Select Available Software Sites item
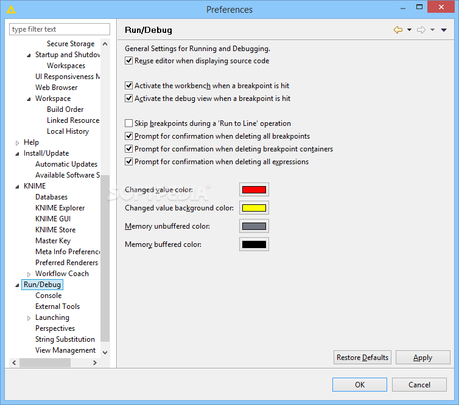The height and width of the screenshot is (405, 459). point(68,175)
